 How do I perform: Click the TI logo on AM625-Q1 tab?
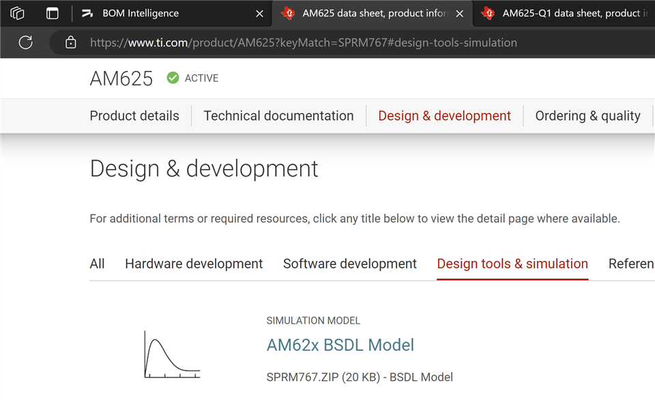(488, 14)
